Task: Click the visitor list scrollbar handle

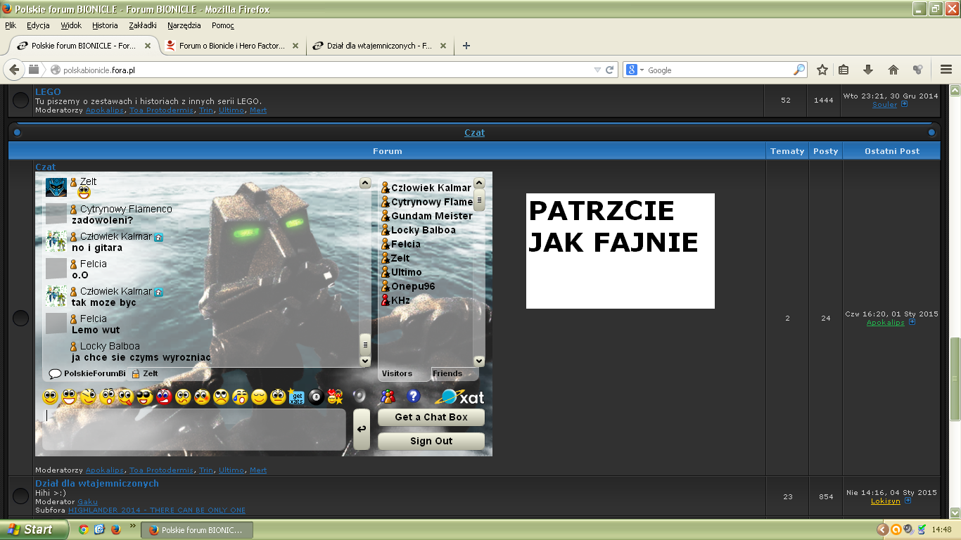Action: click(479, 199)
